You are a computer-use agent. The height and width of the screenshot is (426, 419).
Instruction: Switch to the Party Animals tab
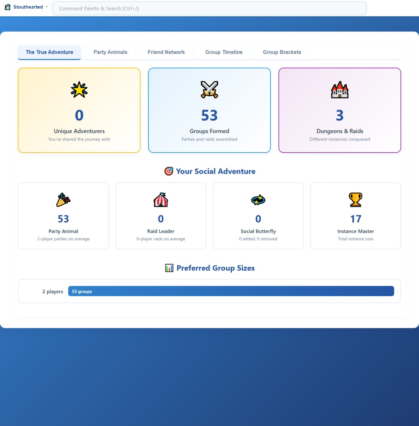coord(110,52)
